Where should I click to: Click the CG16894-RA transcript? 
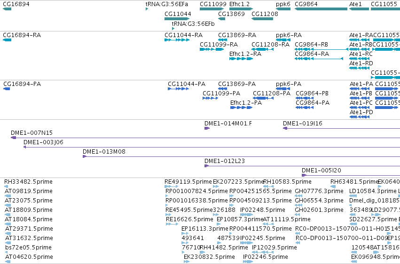[x=7, y=40]
